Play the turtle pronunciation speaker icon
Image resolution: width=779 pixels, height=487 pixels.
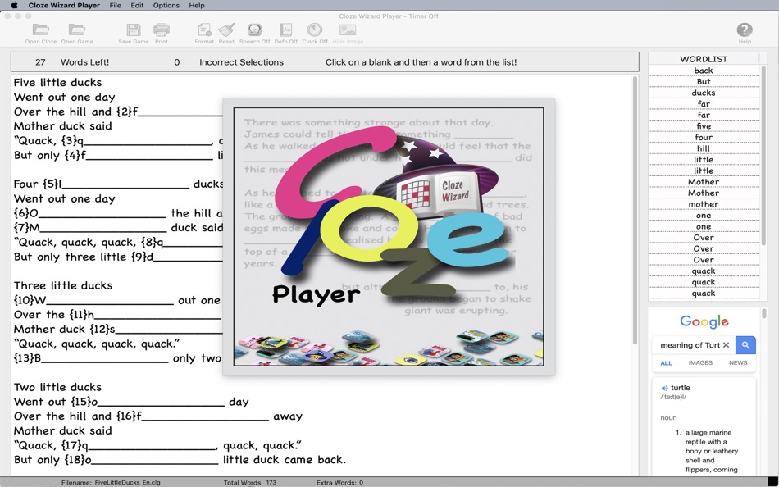[x=665, y=388]
